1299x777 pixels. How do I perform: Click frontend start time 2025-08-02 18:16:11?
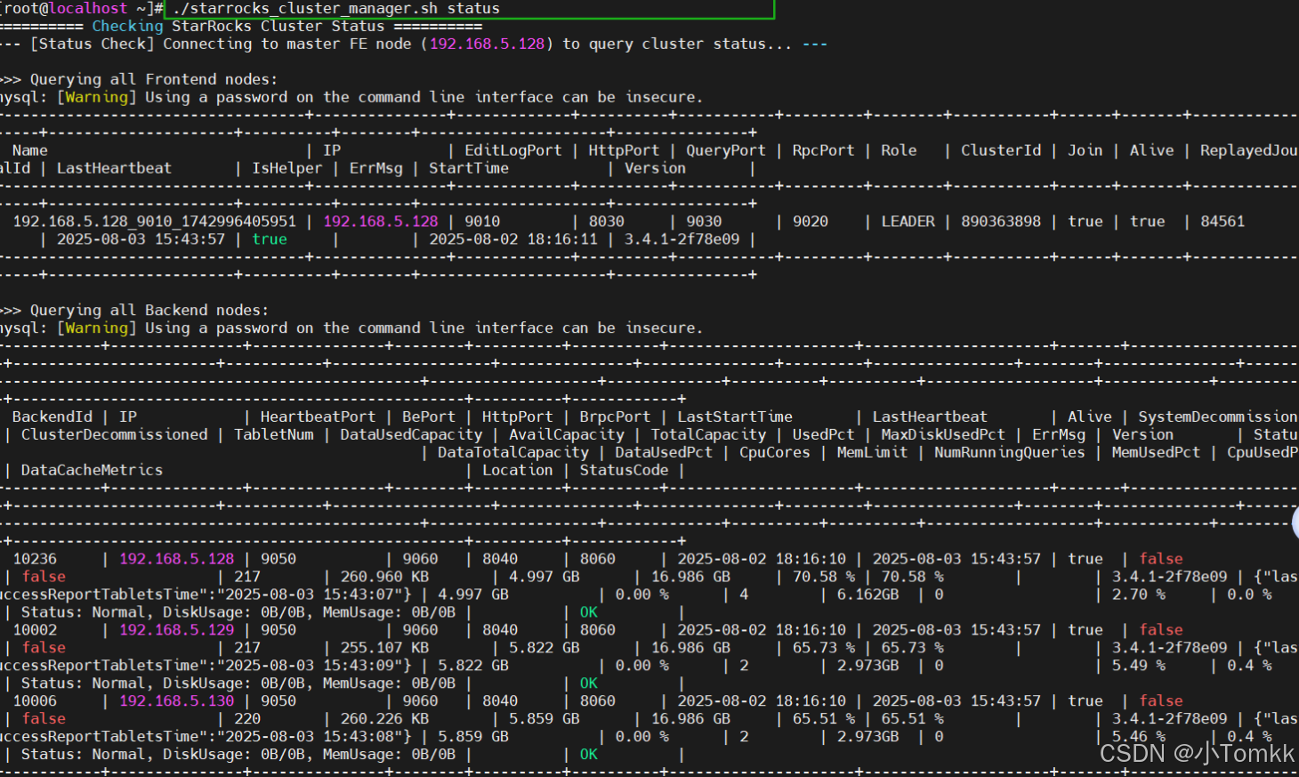(513, 239)
